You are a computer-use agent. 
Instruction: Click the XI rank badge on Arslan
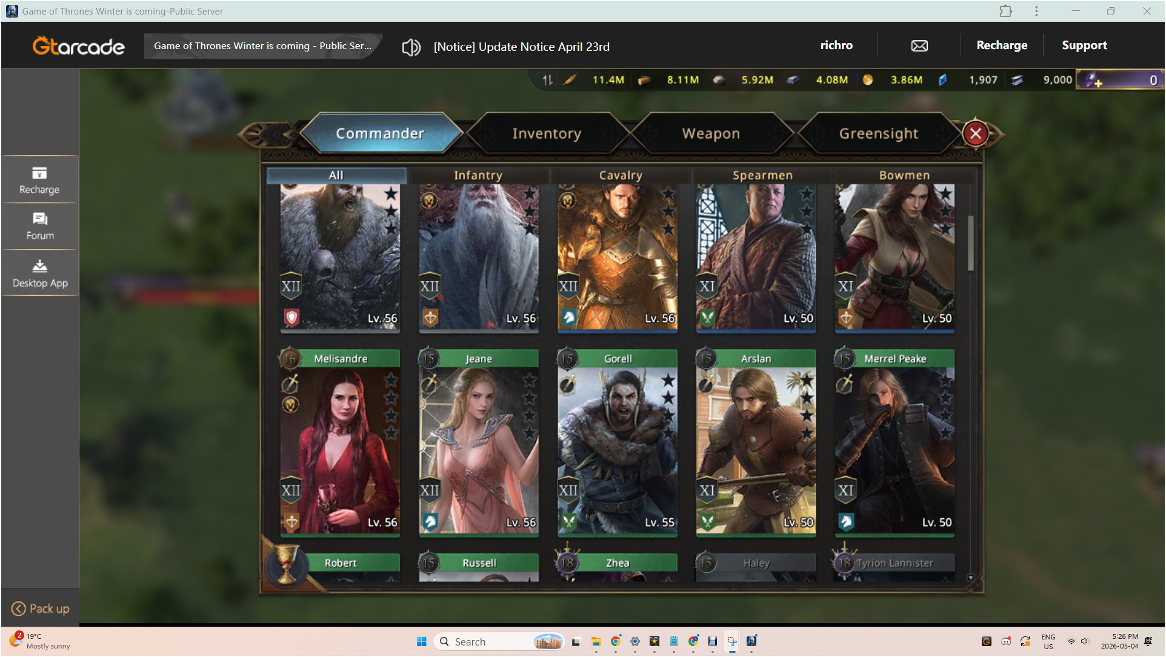point(707,490)
